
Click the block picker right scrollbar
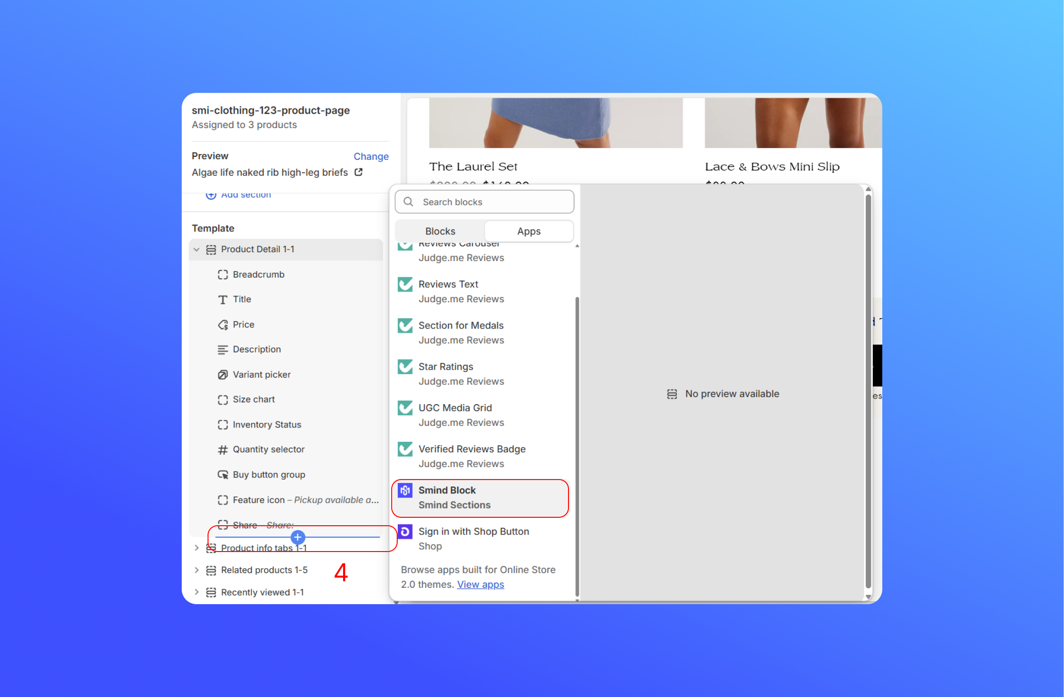click(x=868, y=392)
